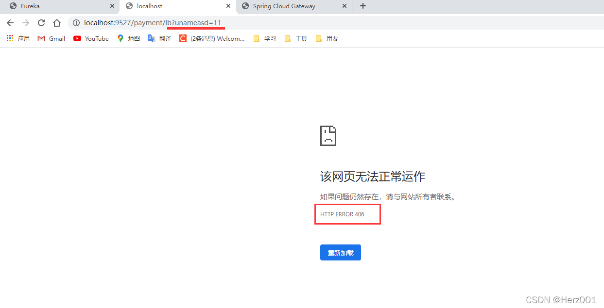
Task: Close the Spring Cloud Gateway tab
Action: point(345,6)
